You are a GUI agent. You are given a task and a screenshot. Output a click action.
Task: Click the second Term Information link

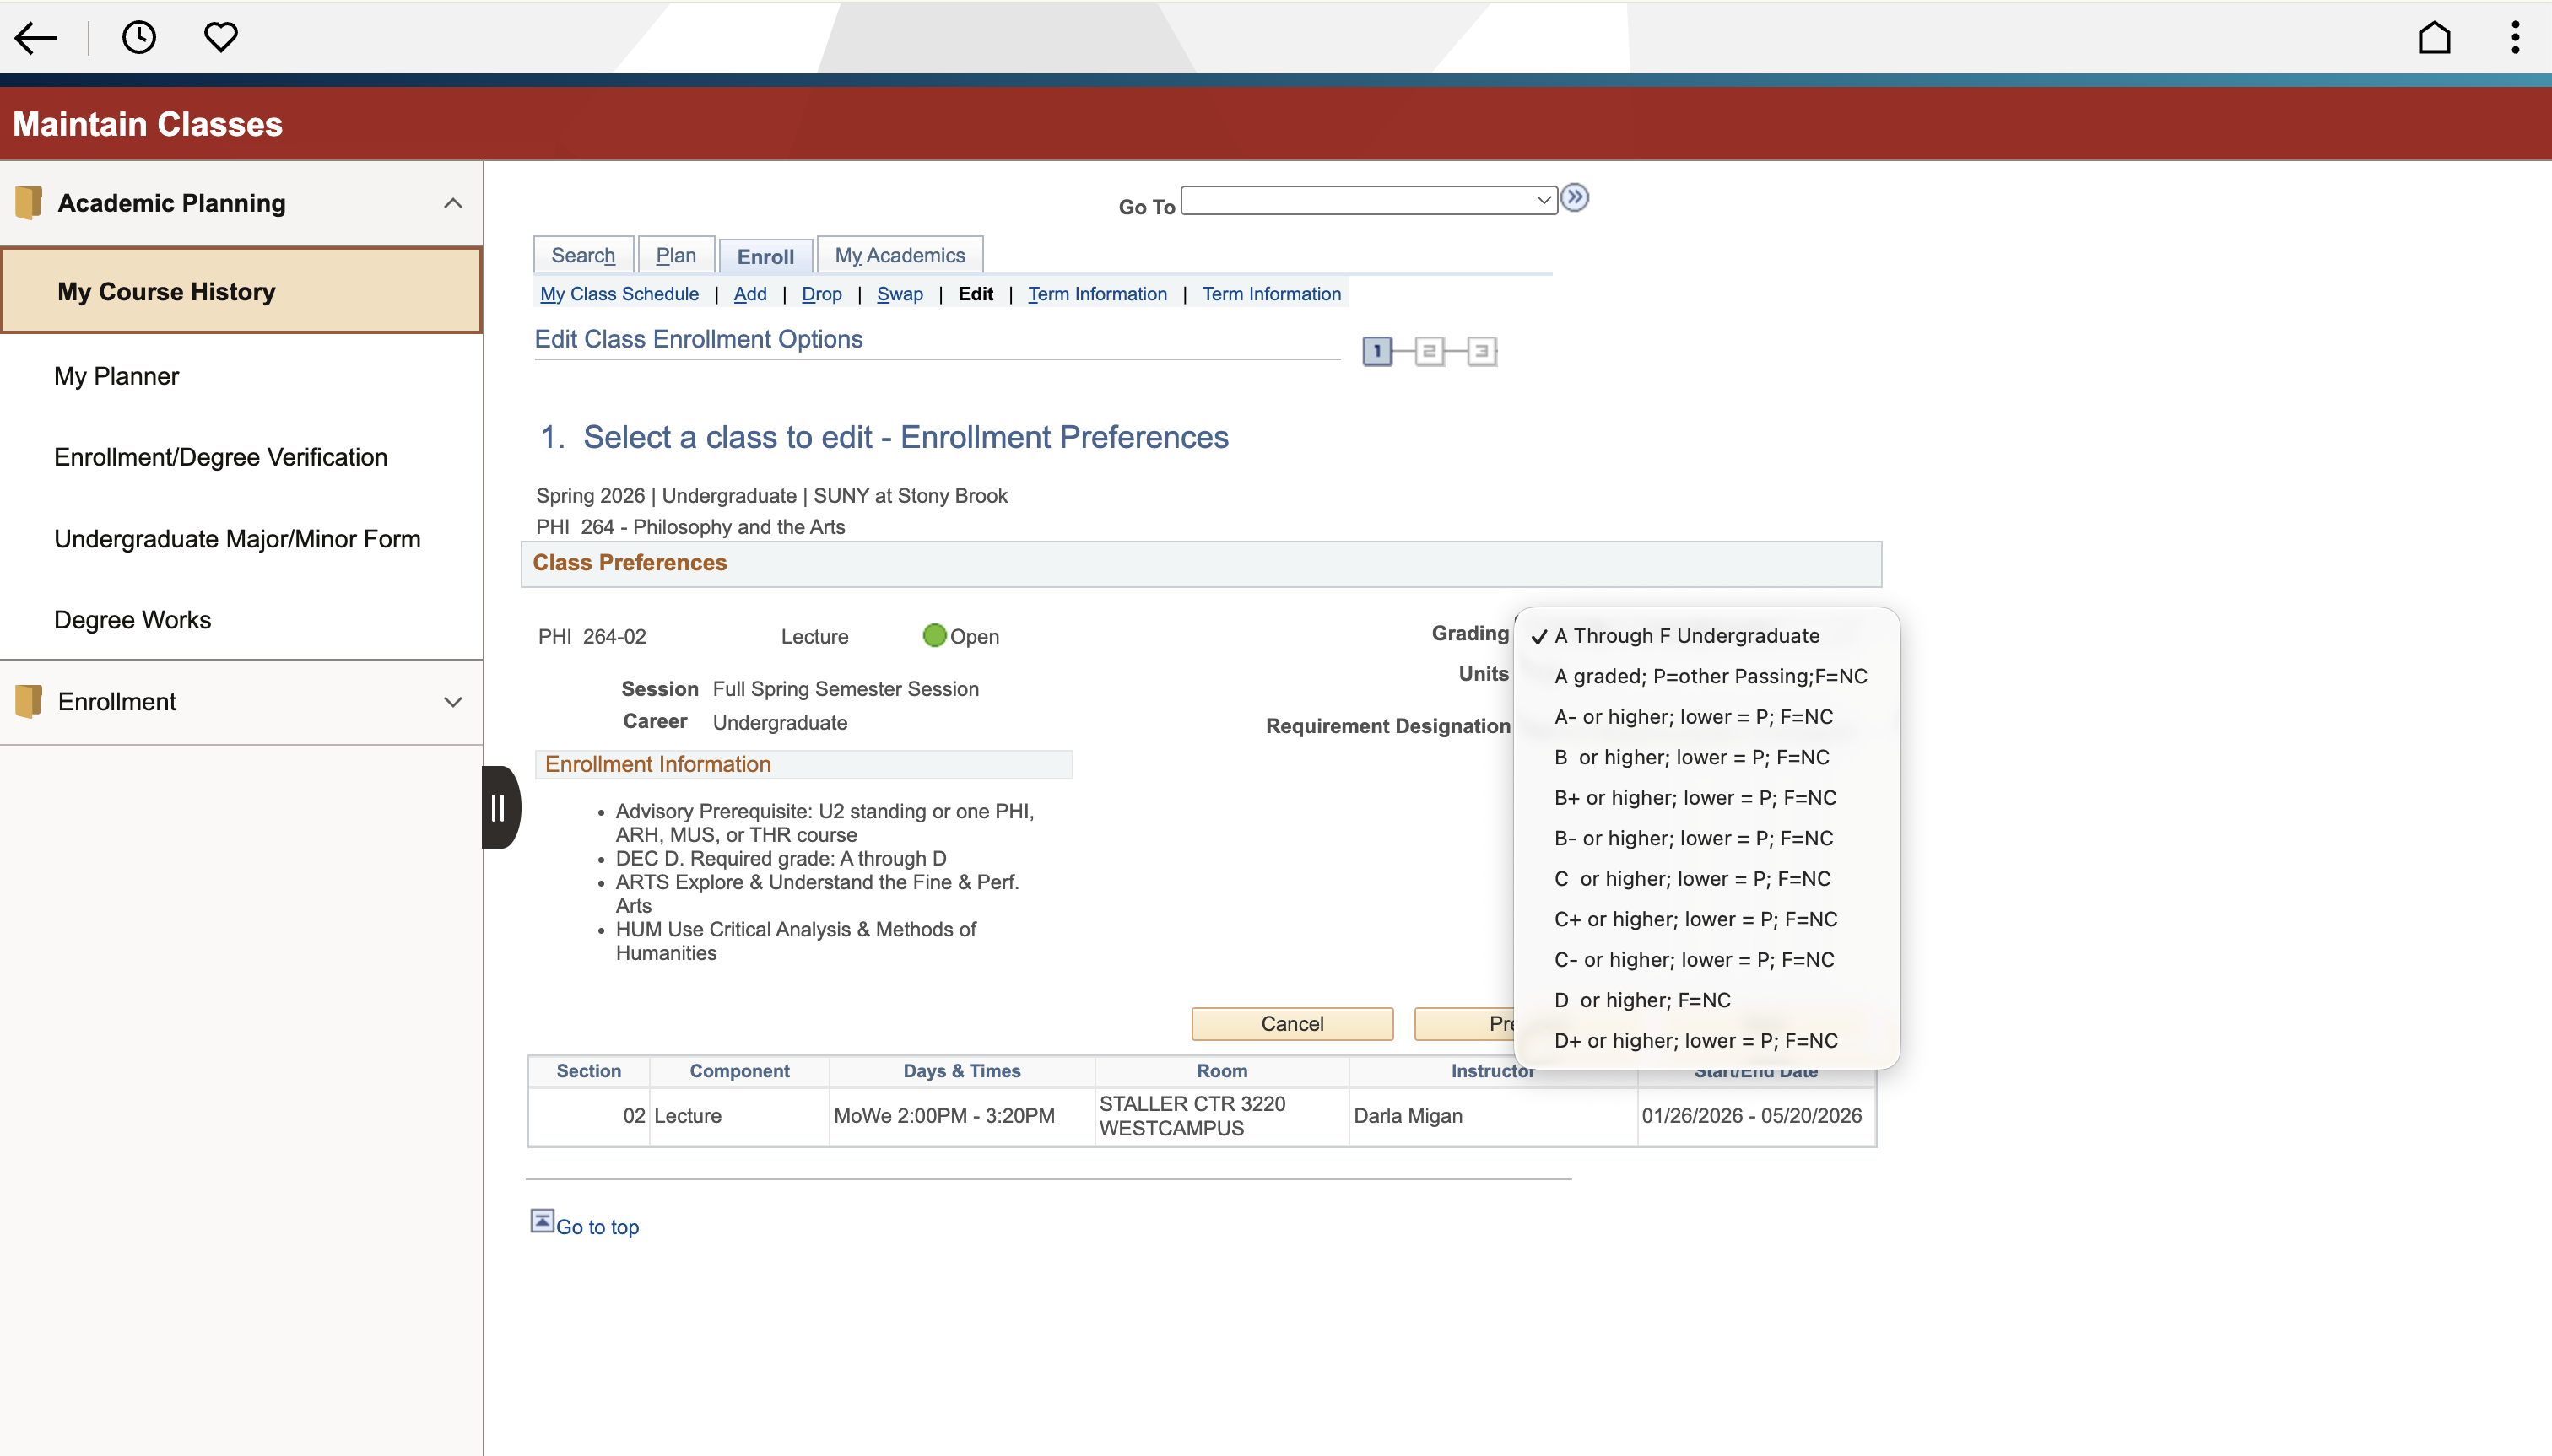pos(1272,294)
